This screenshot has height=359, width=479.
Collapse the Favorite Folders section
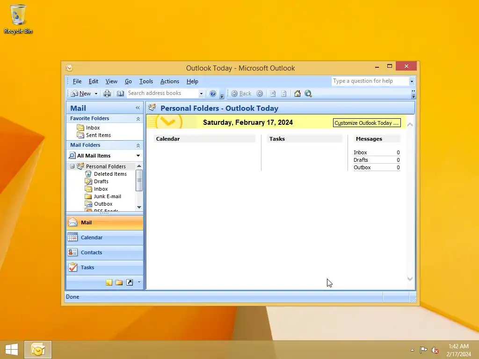138,119
